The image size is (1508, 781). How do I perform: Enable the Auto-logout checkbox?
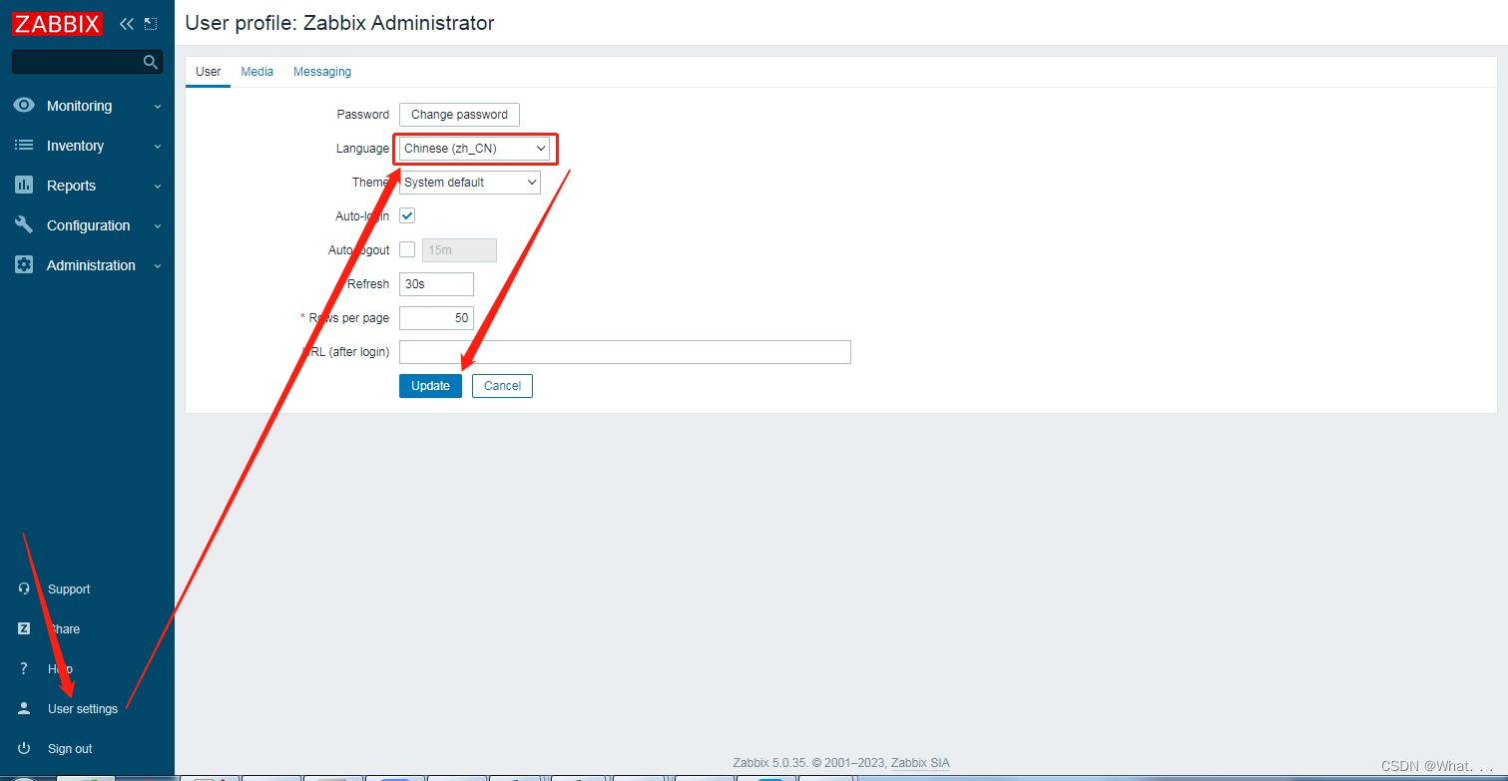click(407, 249)
